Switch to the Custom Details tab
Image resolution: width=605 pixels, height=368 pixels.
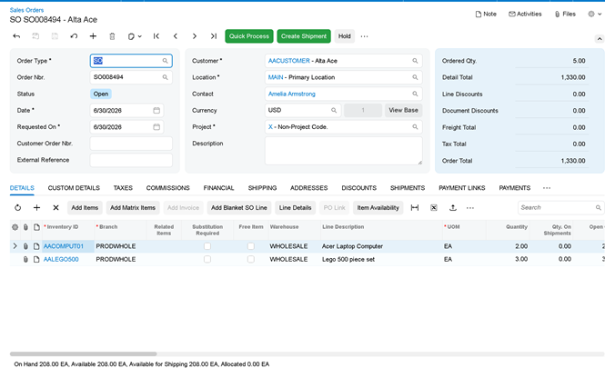point(74,188)
